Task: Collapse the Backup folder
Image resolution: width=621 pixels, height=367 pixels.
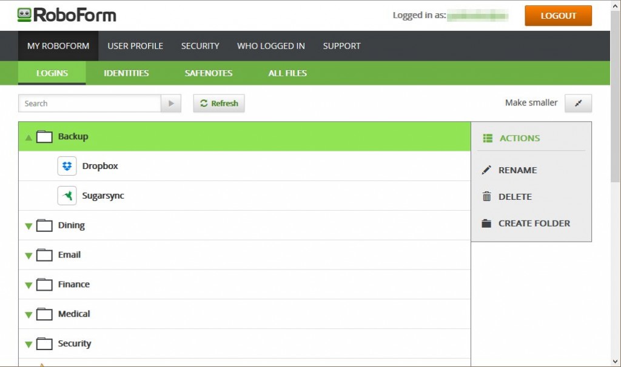Action: click(29, 137)
